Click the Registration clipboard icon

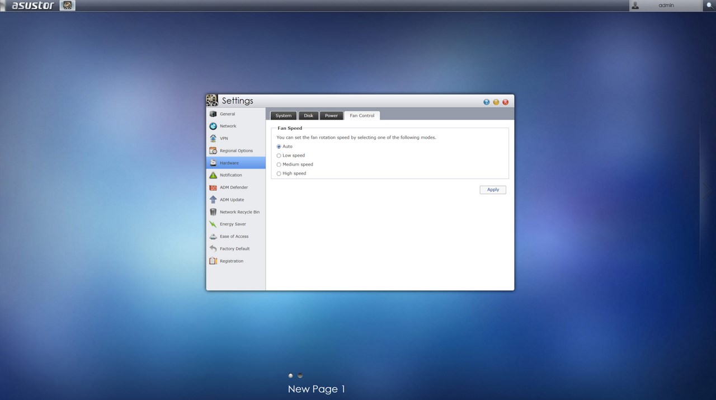(x=213, y=261)
